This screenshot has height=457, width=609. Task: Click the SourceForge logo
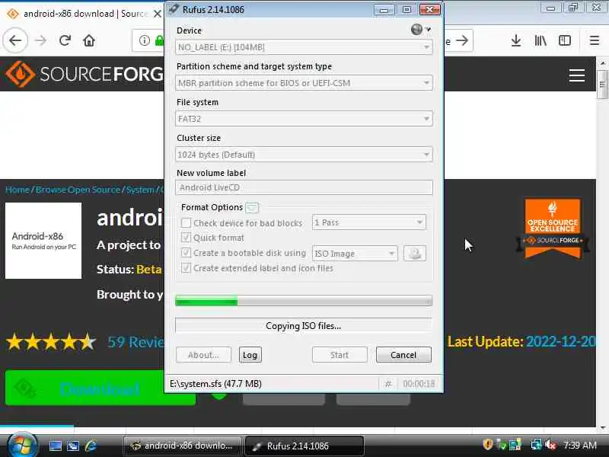[x=84, y=74]
